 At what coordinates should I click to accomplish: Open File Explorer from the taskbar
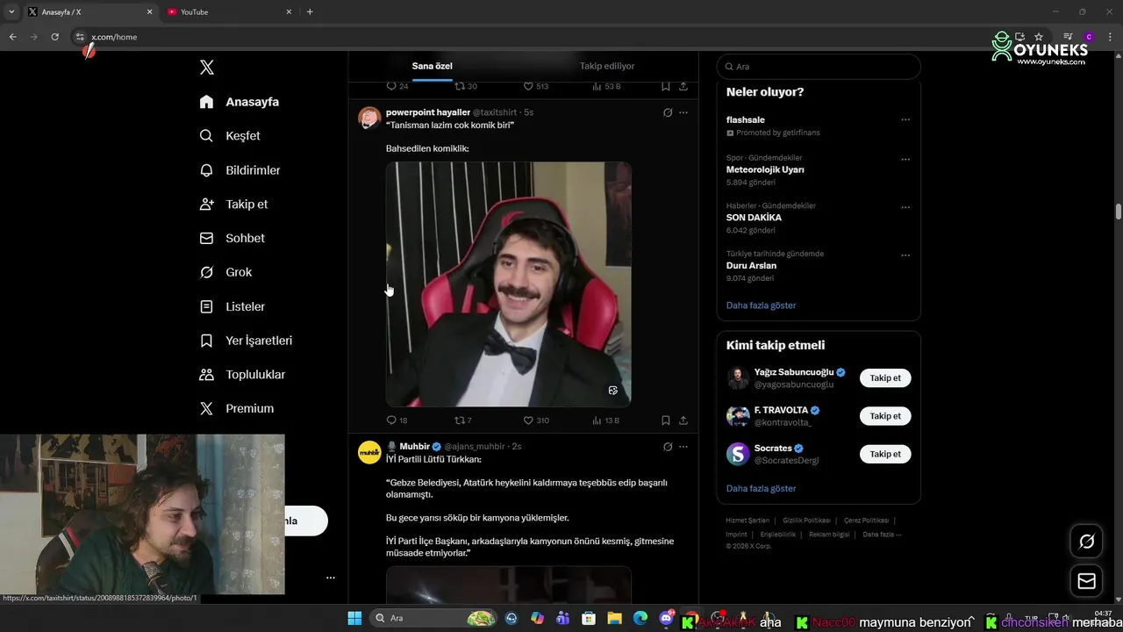[615, 618]
